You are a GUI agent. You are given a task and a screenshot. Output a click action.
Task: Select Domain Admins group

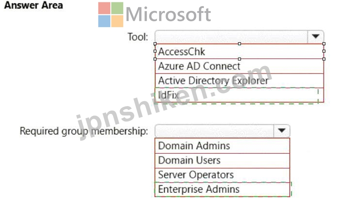click(x=222, y=146)
